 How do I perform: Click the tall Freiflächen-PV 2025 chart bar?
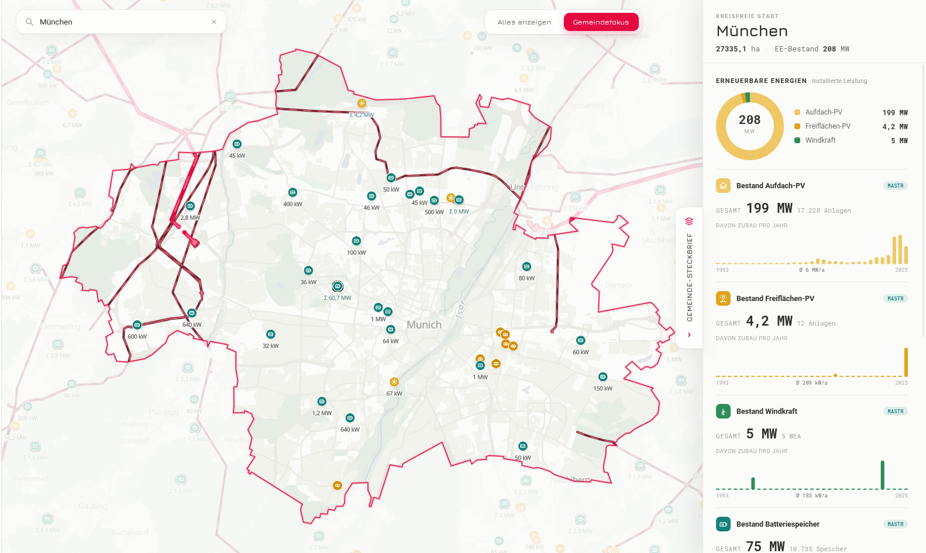[906, 362]
